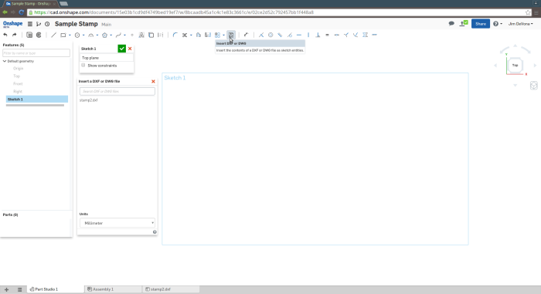Select the Arc sketch tool

tap(91, 35)
